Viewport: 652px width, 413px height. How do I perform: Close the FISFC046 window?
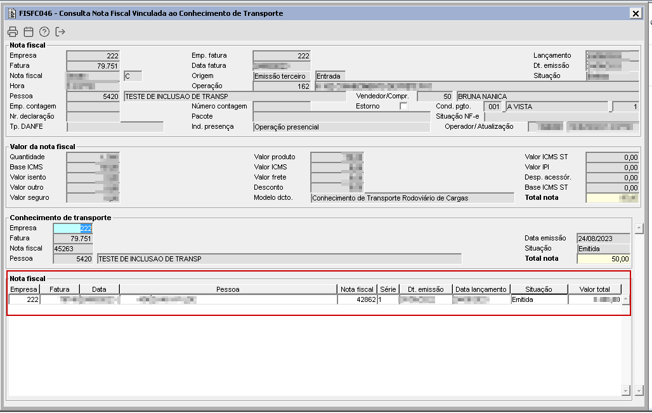pyautogui.click(x=636, y=13)
